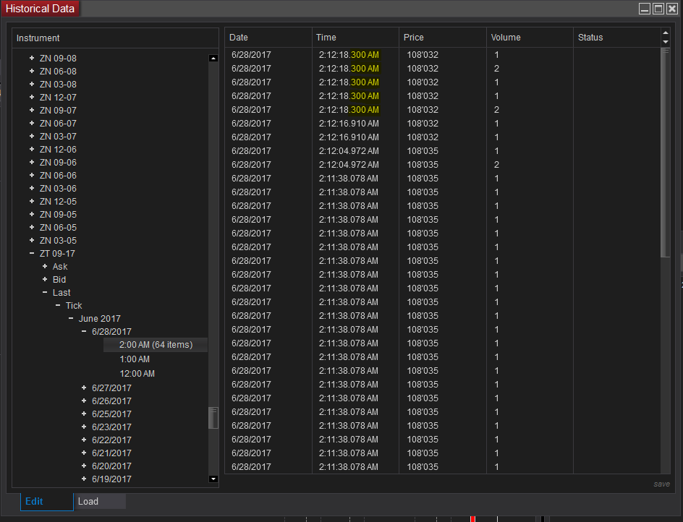
Task: Expand the 6/19/2017 date node
Action: pyautogui.click(x=84, y=479)
